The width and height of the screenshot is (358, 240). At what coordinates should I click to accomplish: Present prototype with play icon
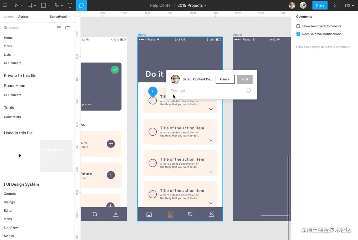[335, 5]
